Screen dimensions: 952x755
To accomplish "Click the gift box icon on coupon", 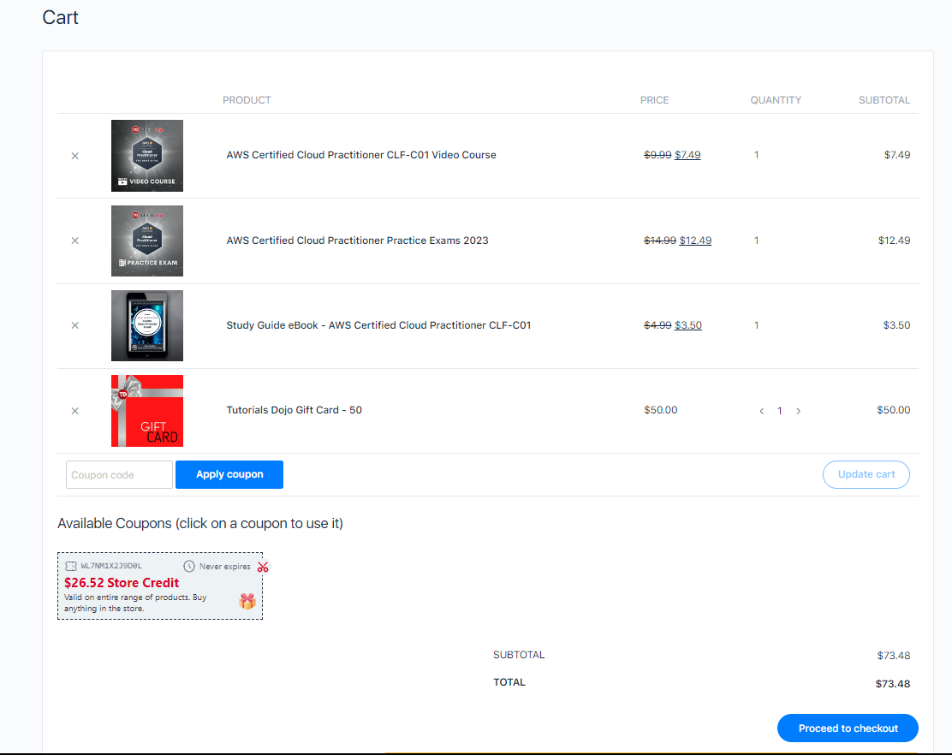I will (x=247, y=602).
